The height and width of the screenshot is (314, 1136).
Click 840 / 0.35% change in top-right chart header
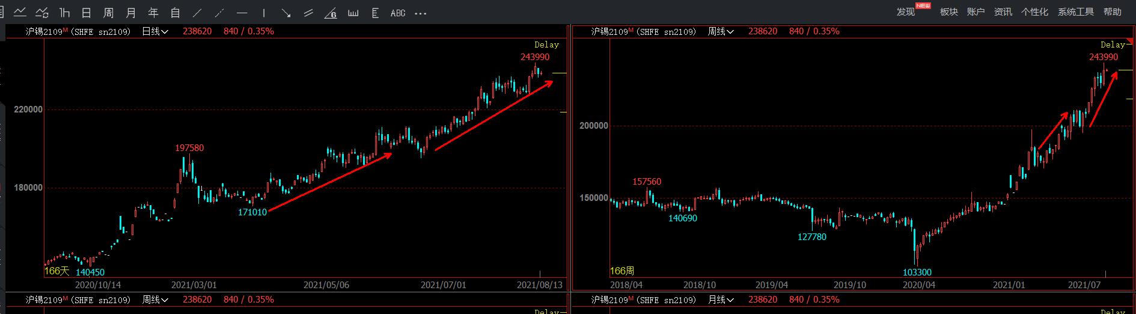point(814,31)
